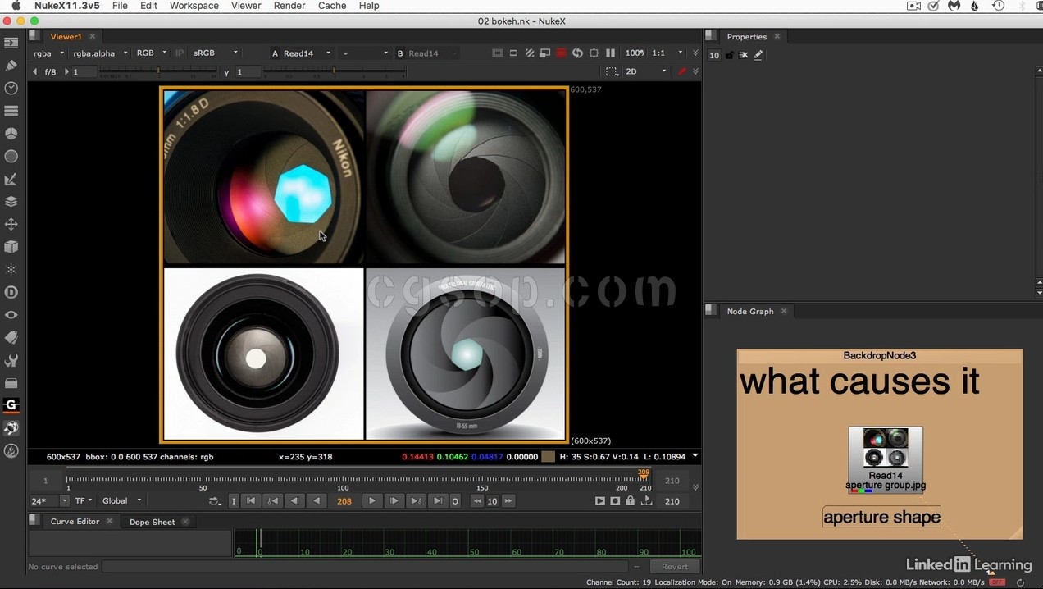Click the sampled pixel color swatch

(548, 457)
